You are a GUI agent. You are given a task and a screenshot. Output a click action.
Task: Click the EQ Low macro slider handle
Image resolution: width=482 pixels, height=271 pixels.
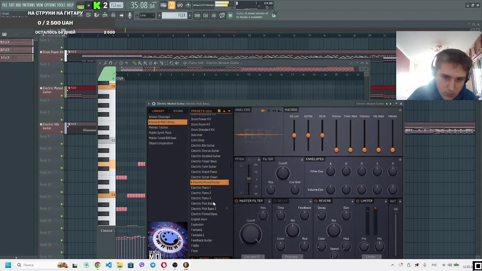tap(294, 135)
